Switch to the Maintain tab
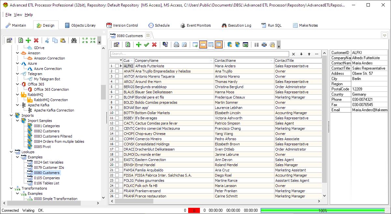This screenshot has height=214, width=391. pyautogui.click(x=16, y=25)
